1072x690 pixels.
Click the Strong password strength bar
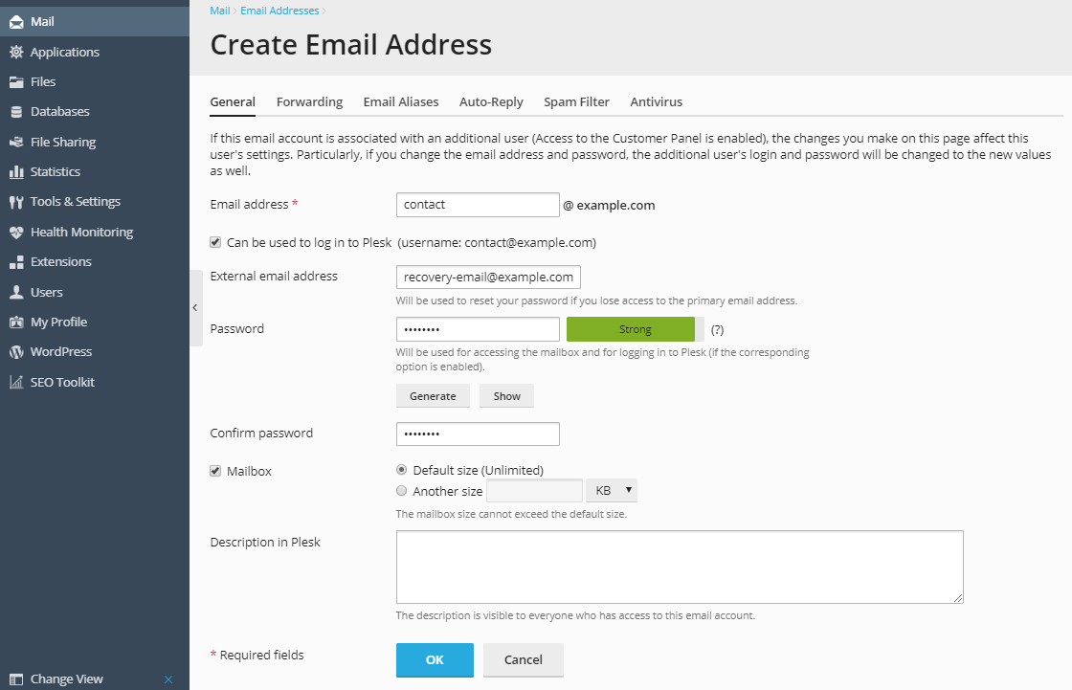click(x=631, y=328)
